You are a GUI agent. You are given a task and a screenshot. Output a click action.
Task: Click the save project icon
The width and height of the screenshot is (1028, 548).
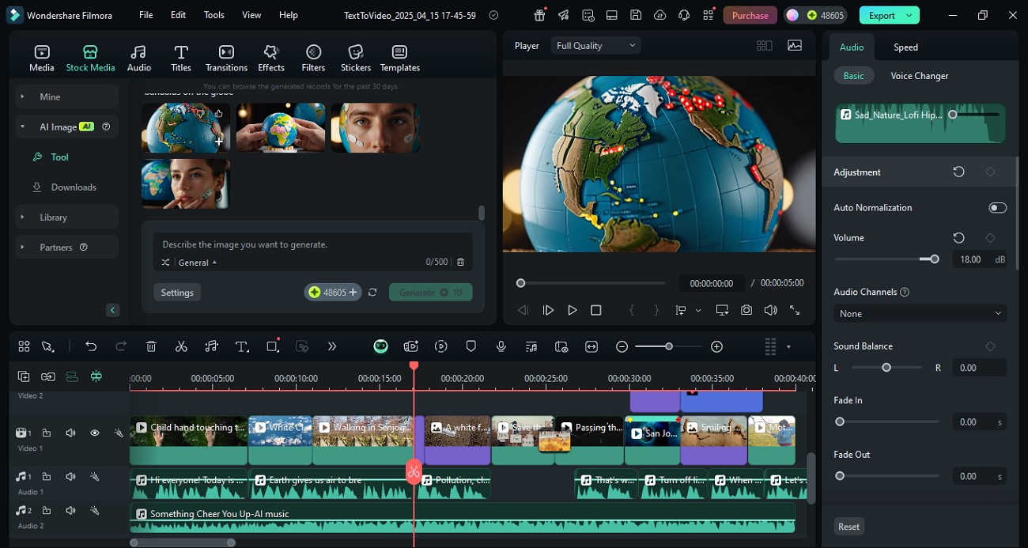point(636,15)
